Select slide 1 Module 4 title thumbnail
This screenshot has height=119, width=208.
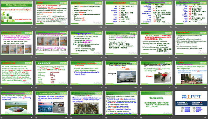17,13
